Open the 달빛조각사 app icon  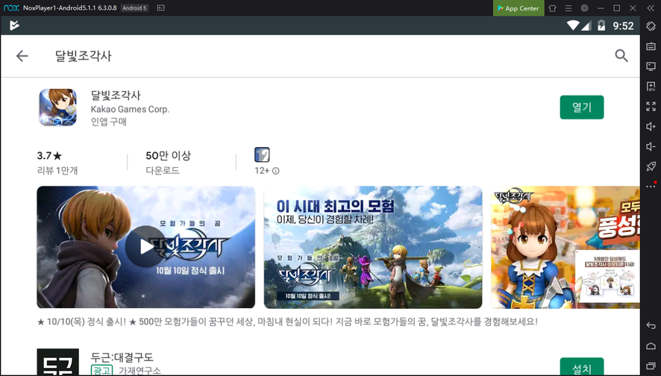click(58, 107)
